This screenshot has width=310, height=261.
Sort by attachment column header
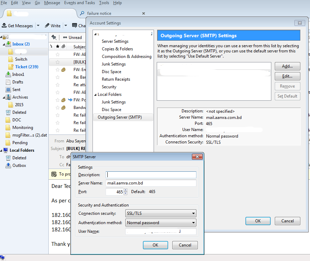pos(64,47)
